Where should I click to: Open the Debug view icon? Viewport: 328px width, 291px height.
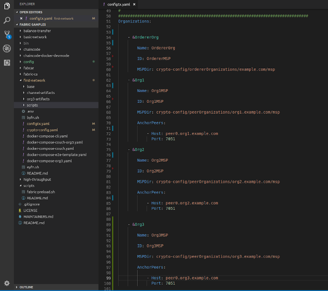tap(7, 48)
